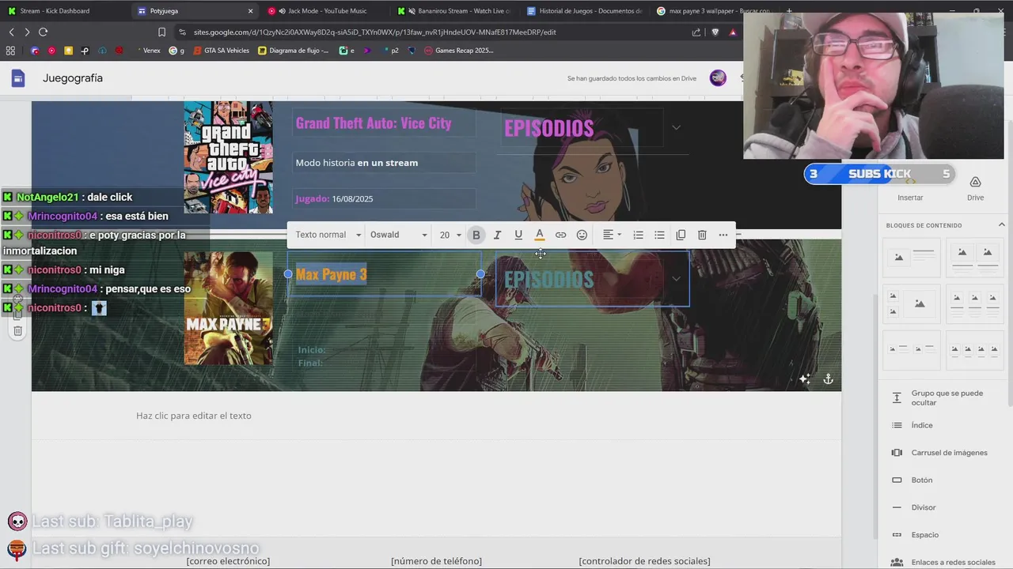Insert a link with the toolbar link icon
1013x569 pixels.
click(x=560, y=235)
